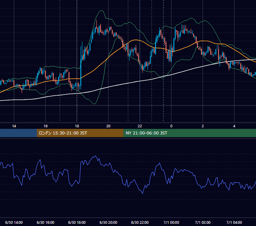Image resolution: width=256 pixels, height=226 pixels.
Task: Click the 7/1 02:00 date label
Action: tap(203, 222)
